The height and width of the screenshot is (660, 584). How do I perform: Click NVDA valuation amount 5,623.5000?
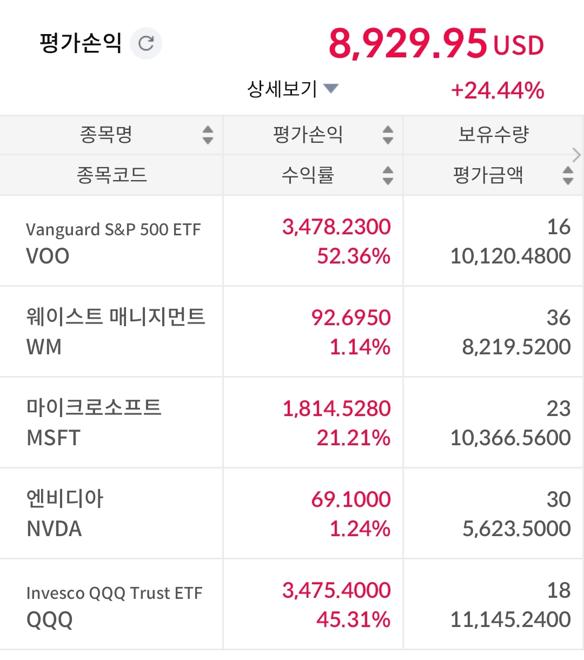tap(516, 529)
